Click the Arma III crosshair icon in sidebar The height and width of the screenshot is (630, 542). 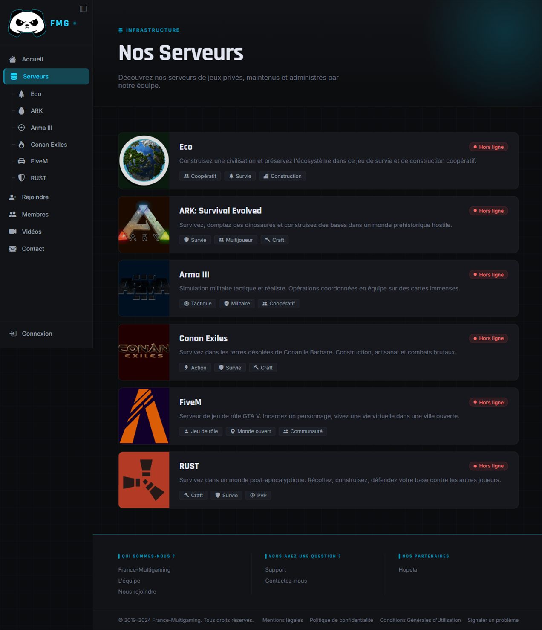[21, 128]
